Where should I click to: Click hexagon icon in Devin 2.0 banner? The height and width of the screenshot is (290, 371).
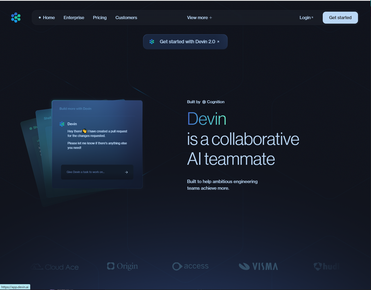point(152,42)
